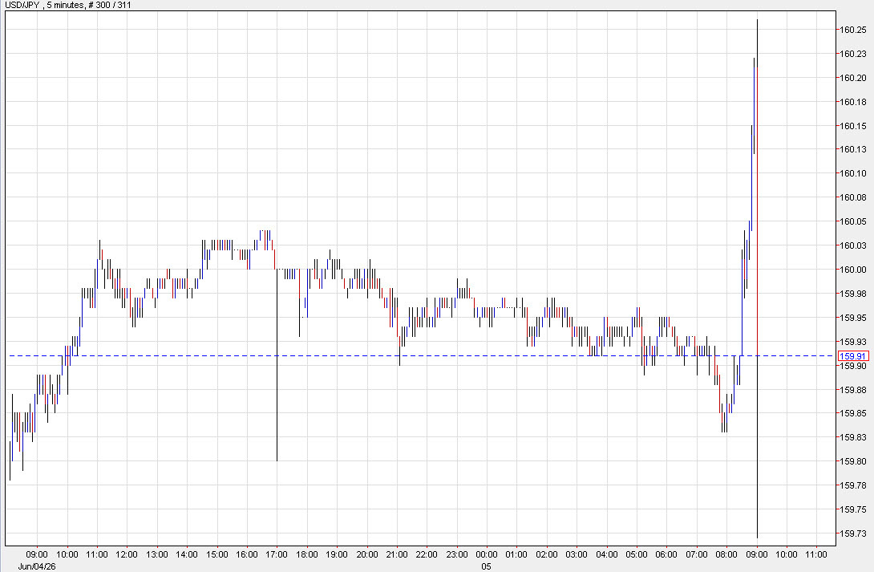Viewport: 874px width, 572px height.
Task: Click the Jun/04/26 date label
Action: tap(37, 566)
